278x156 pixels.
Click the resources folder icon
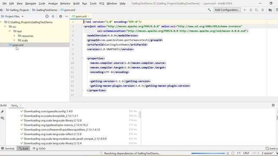(x=20, y=36)
